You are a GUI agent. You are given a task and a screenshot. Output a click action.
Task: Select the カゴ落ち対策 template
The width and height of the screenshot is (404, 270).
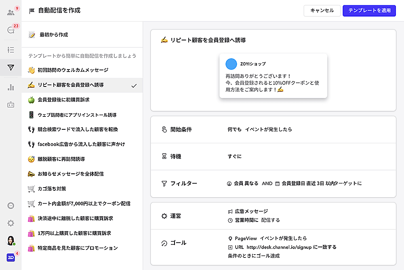click(52, 189)
